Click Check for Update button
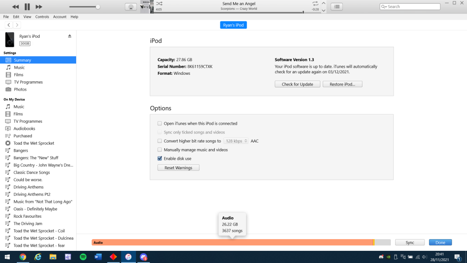 297,84
